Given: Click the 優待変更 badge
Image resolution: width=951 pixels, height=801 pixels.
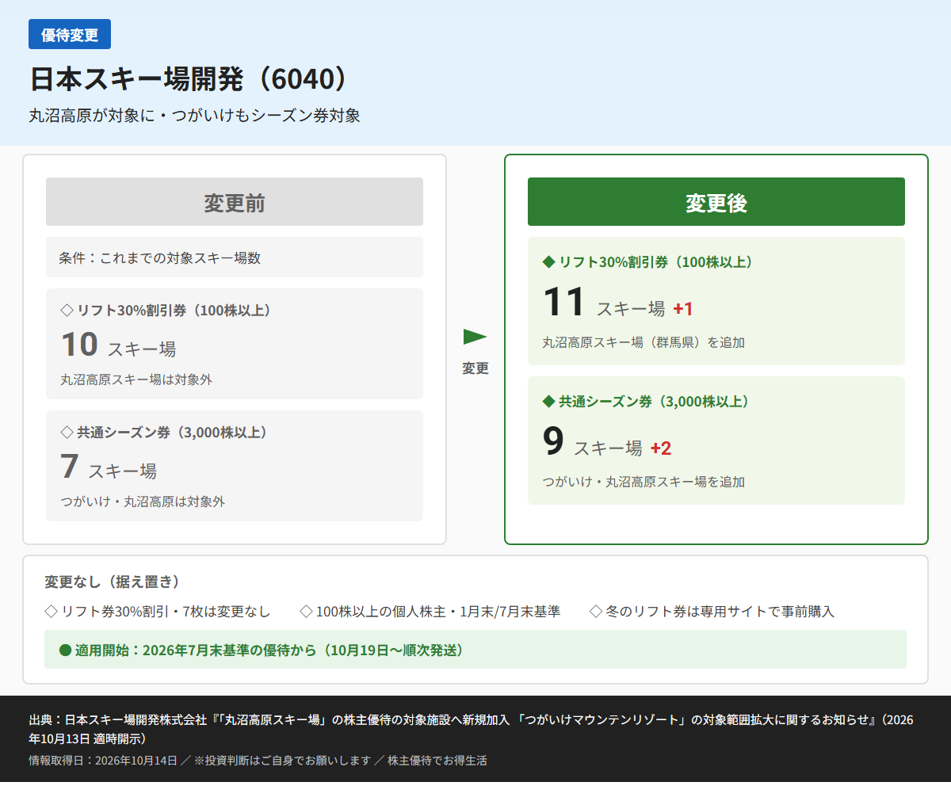Looking at the screenshot, I should click(x=70, y=35).
